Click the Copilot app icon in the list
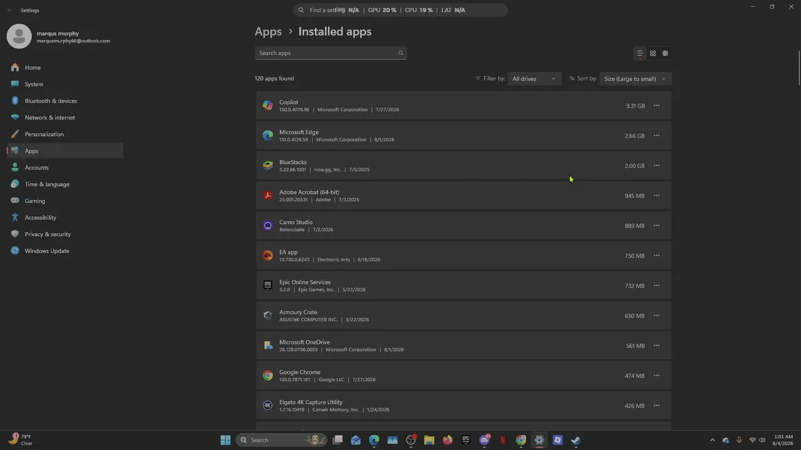The width and height of the screenshot is (801, 450). pyautogui.click(x=268, y=106)
